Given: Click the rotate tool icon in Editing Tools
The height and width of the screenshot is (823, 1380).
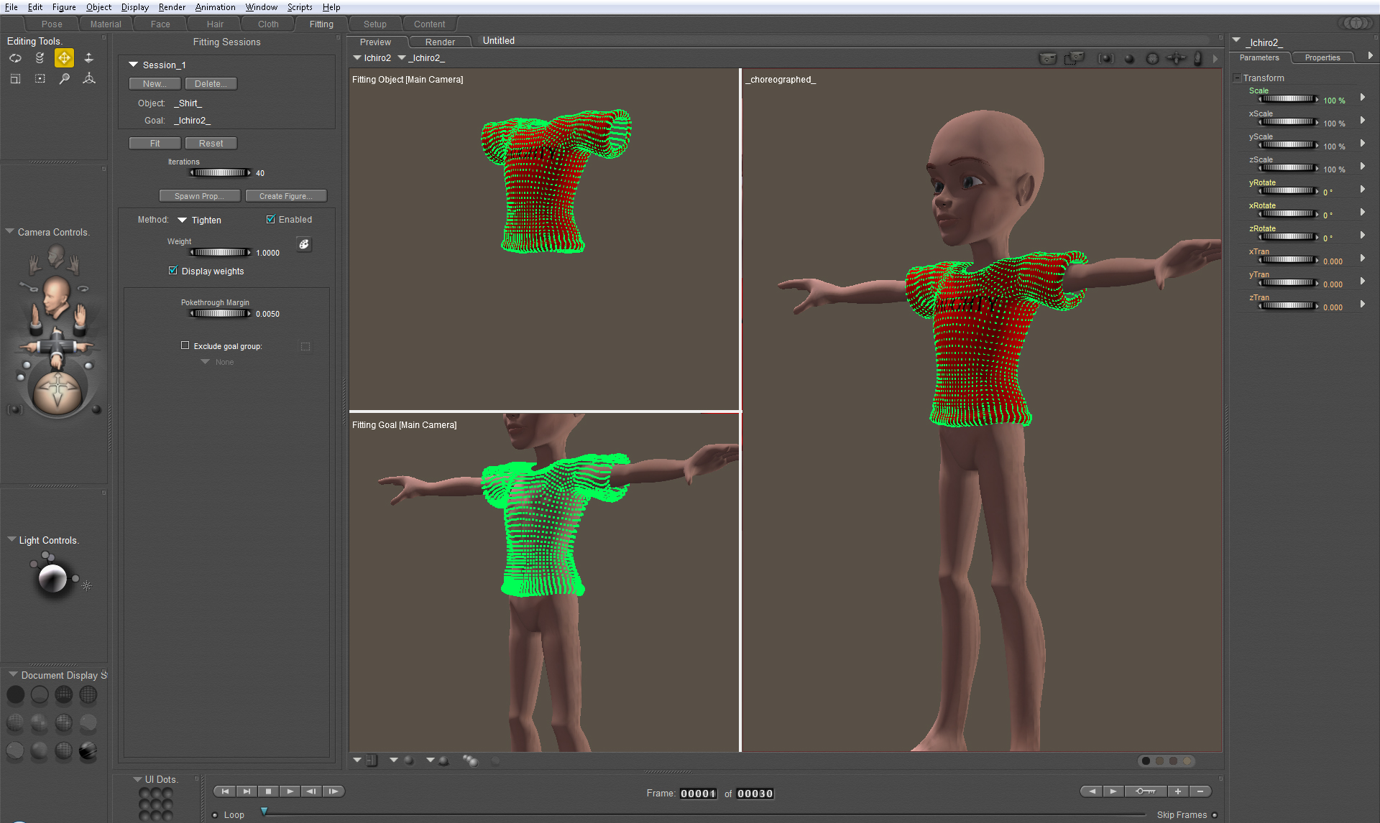Looking at the screenshot, I should pyautogui.click(x=14, y=59).
